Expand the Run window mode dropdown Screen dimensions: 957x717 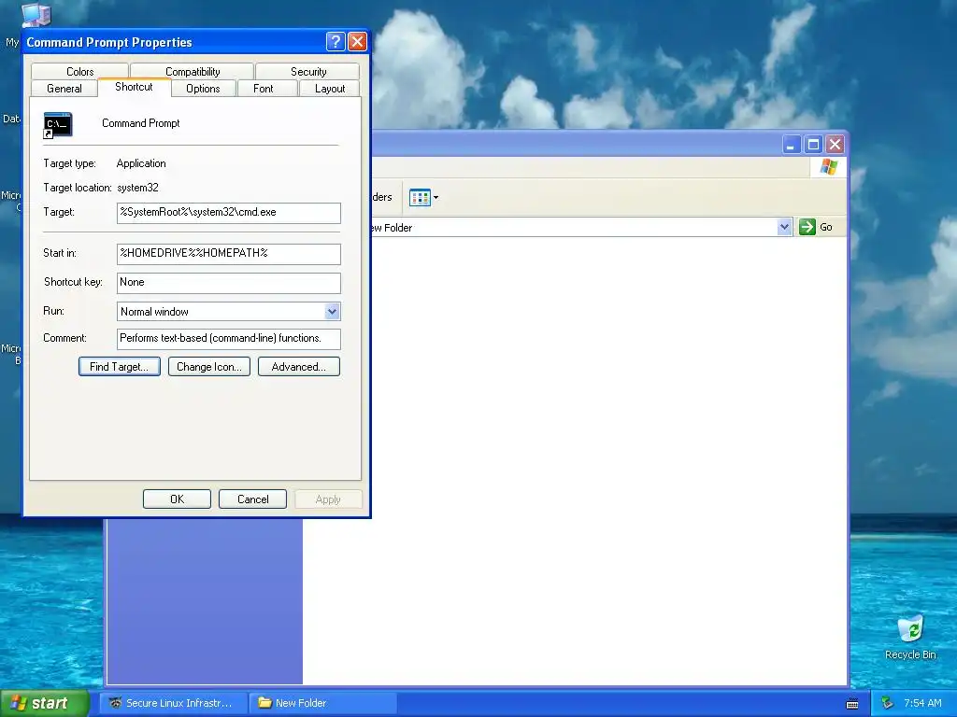pyautogui.click(x=332, y=312)
